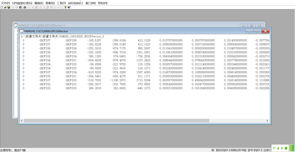Click the network graph toolbar icon
Viewport: 295px width, 152px height.
pyautogui.click(x=36, y=7)
